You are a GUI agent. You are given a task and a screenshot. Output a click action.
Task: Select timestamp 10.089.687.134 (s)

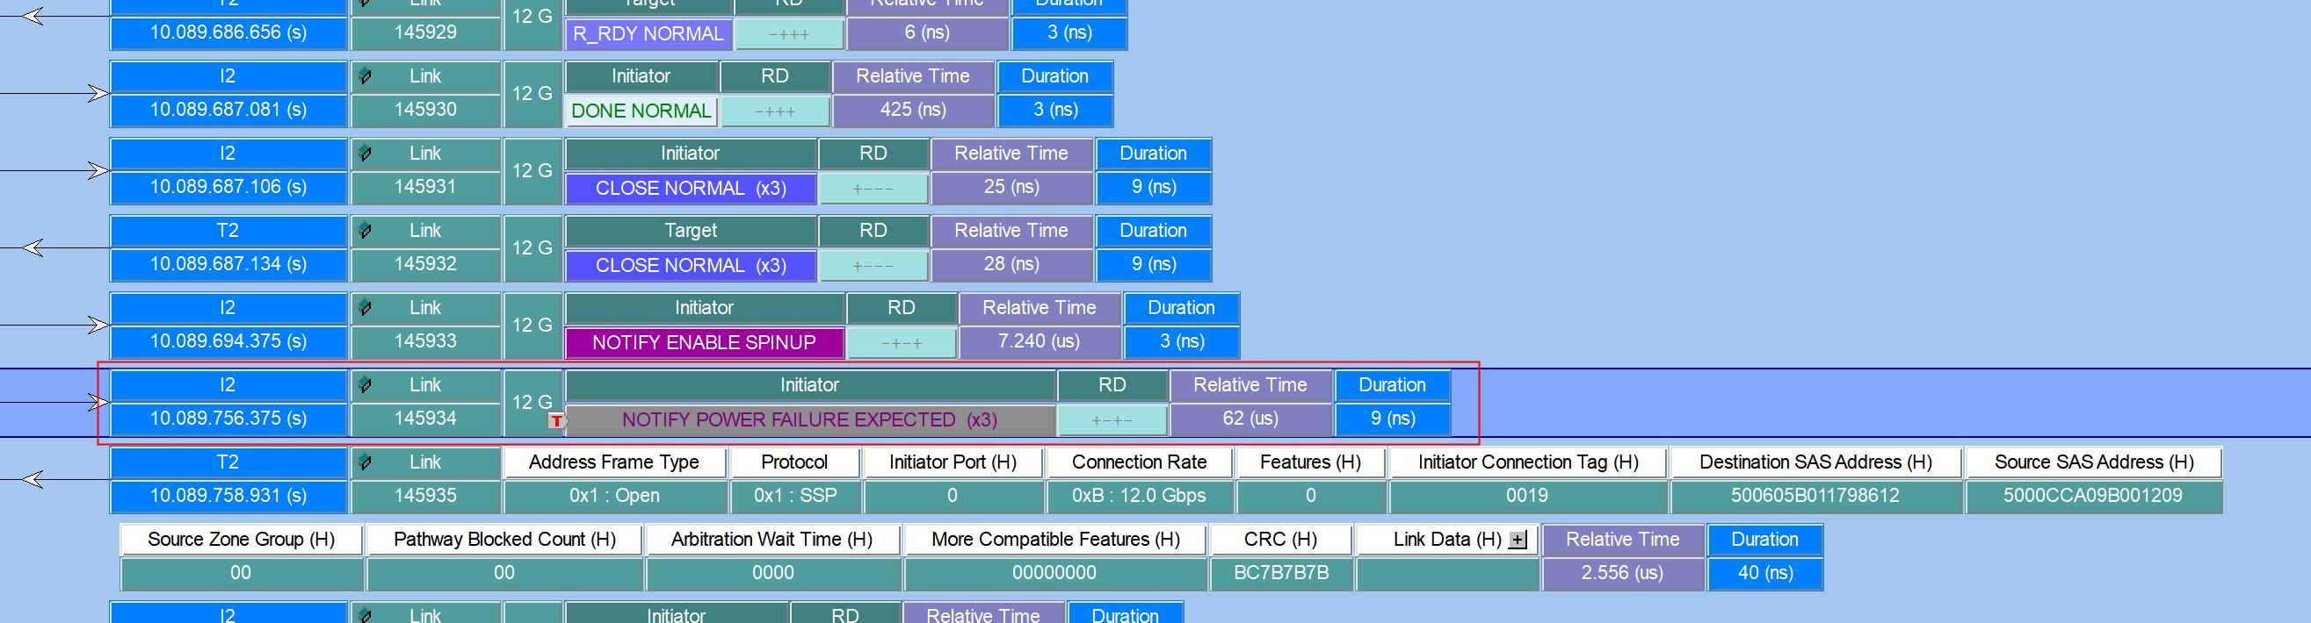click(228, 264)
